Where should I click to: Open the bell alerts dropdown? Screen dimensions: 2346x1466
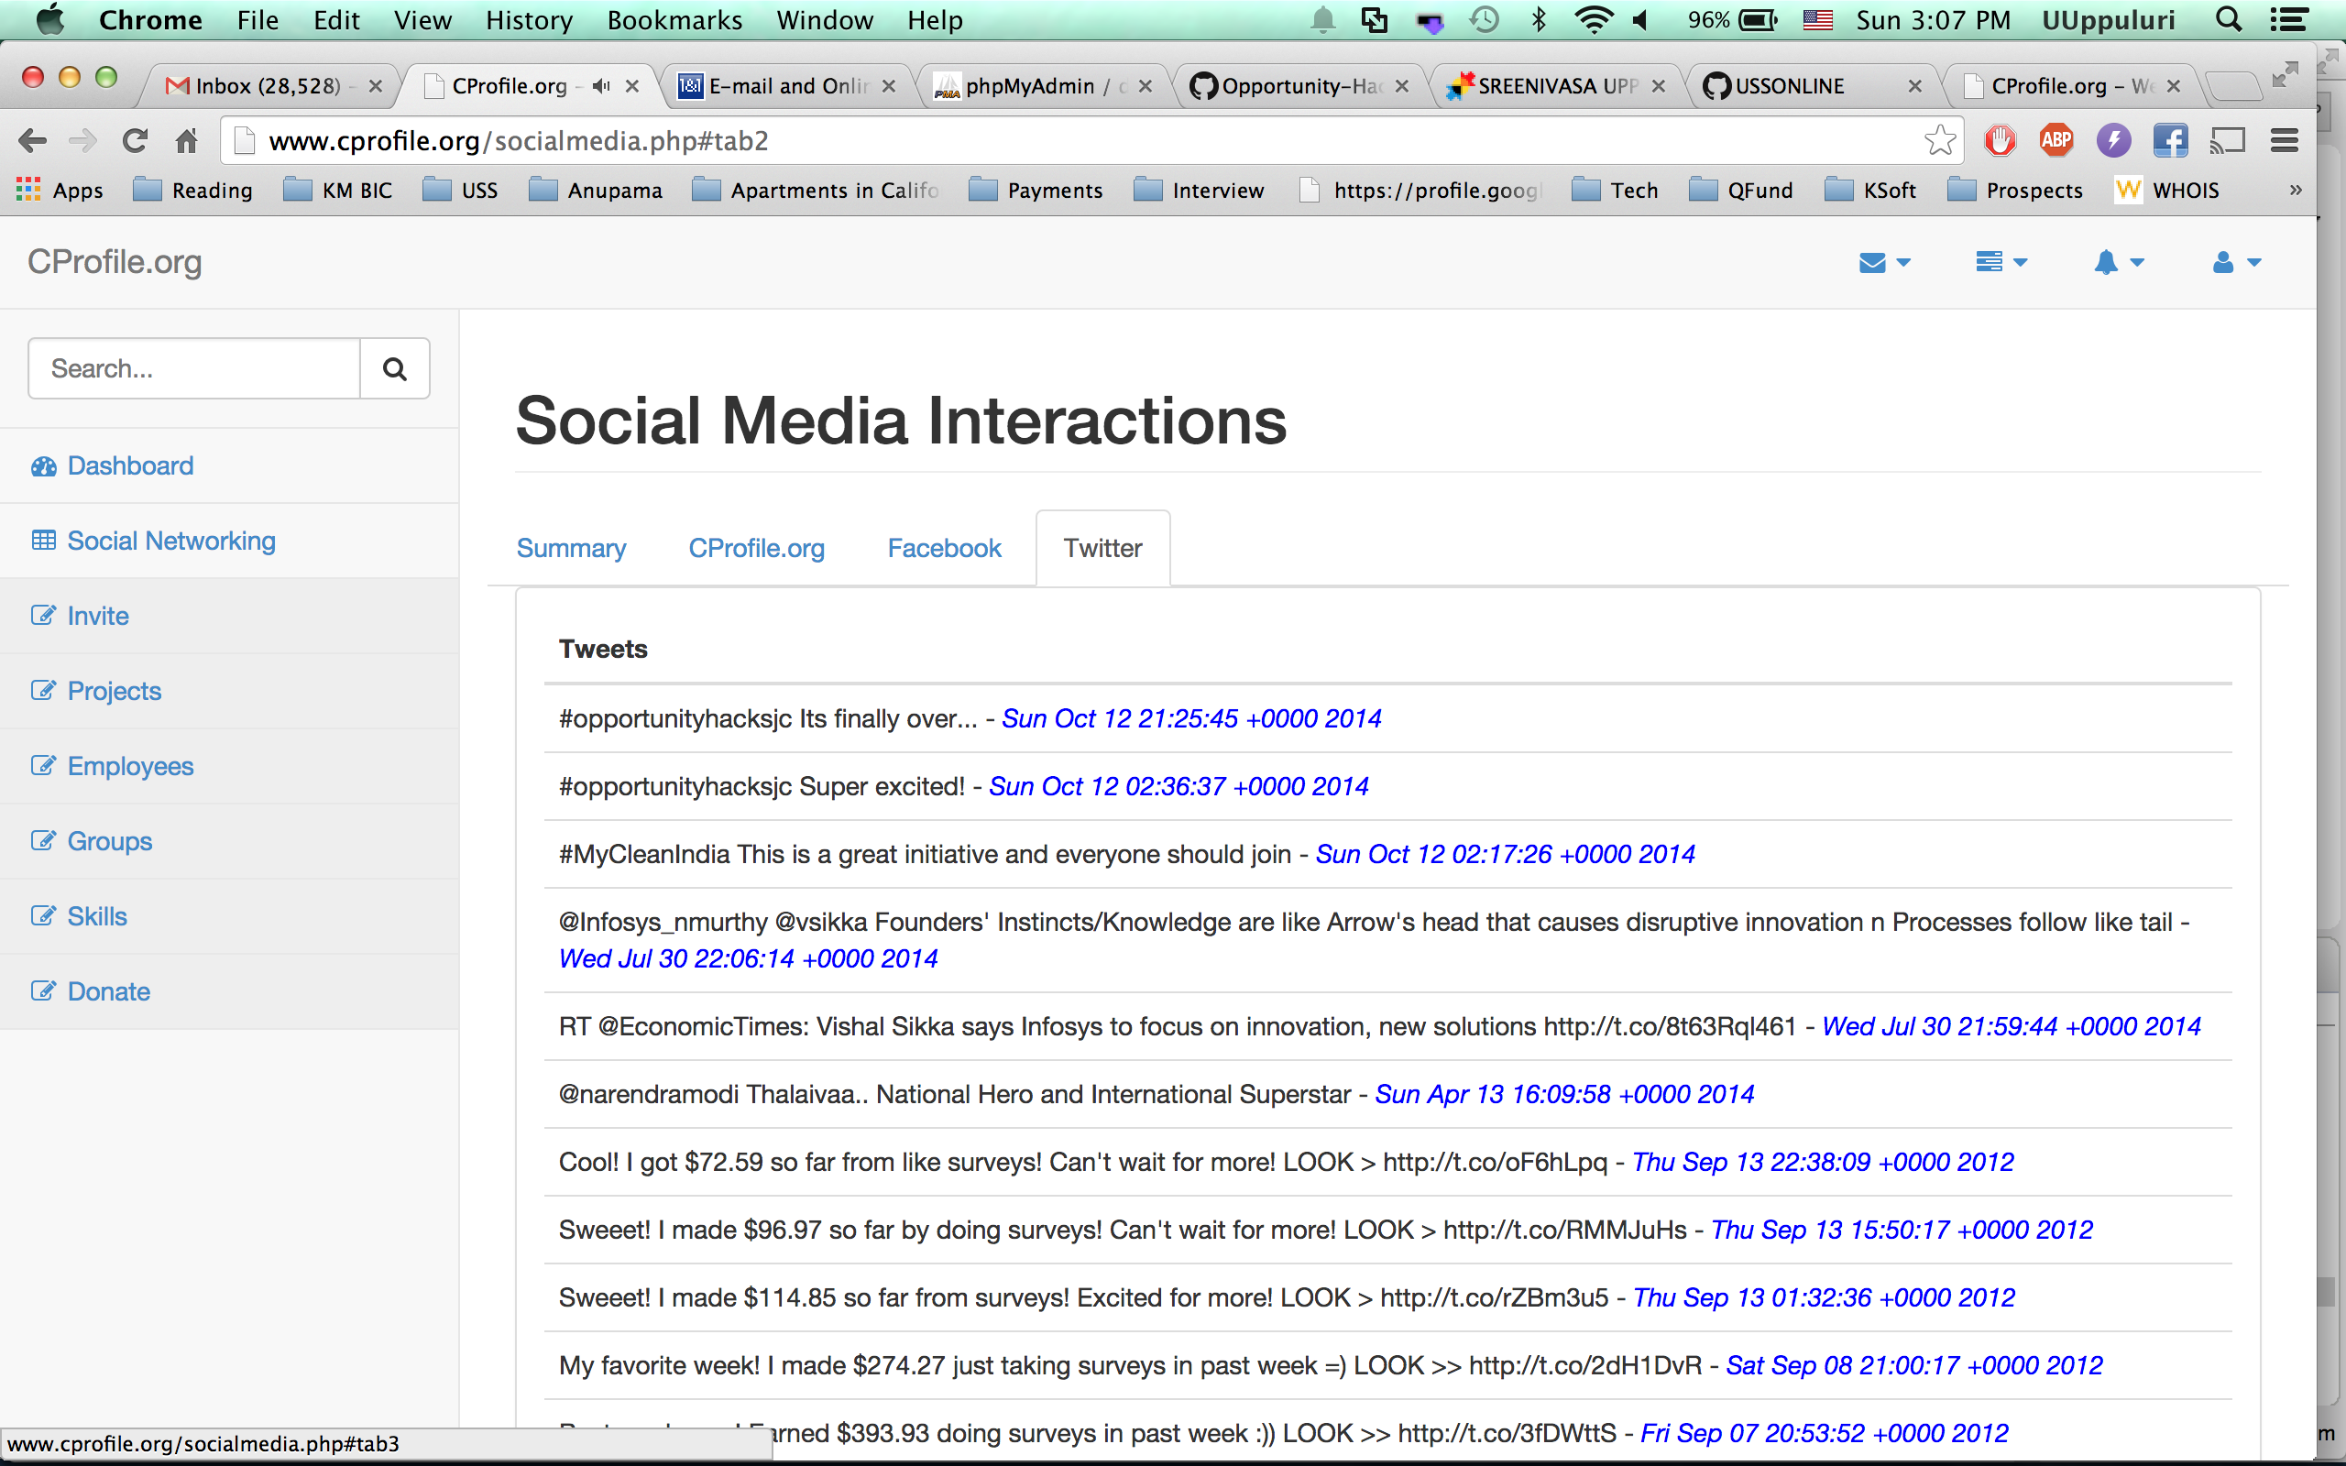[2117, 263]
